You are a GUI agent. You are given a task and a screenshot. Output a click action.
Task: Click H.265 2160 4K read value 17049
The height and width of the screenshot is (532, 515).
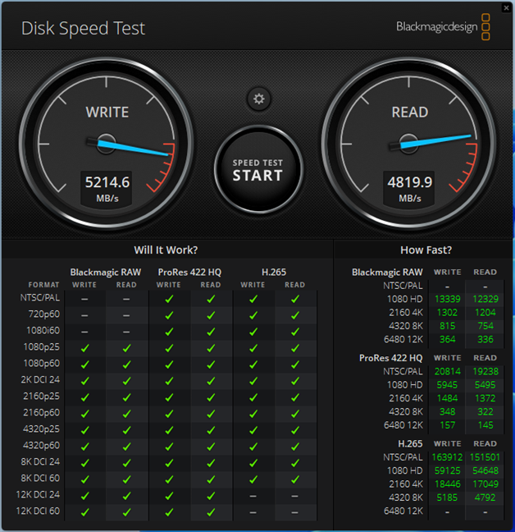tap(485, 484)
